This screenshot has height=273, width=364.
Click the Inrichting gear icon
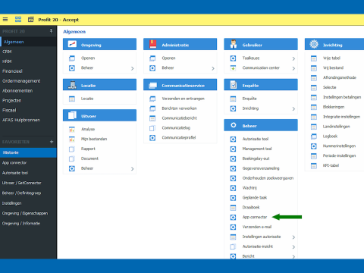pos(314,44)
